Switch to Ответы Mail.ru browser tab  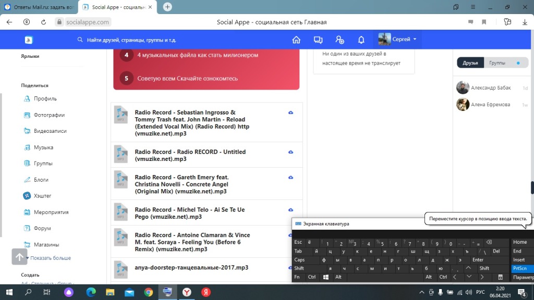pos(39,7)
